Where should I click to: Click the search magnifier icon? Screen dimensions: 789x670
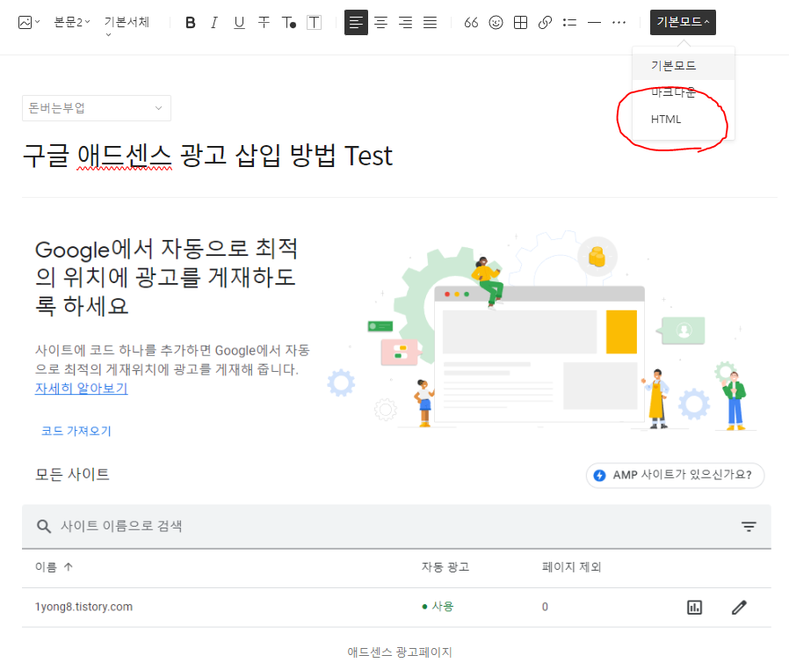click(x=44, y=527)
